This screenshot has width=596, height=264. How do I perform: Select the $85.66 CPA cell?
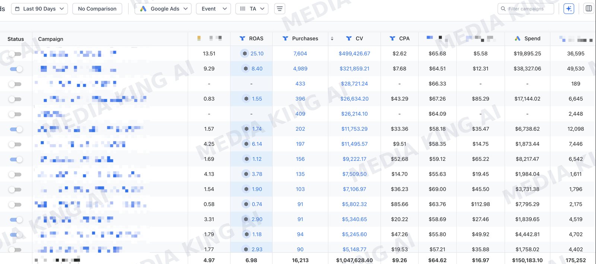pos(399,204)
